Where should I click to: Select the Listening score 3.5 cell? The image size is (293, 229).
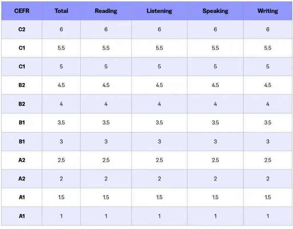coord(159,123)
